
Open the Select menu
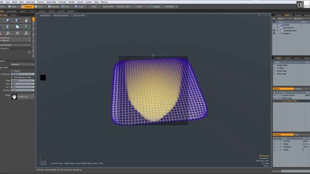(x=15, y=2)
